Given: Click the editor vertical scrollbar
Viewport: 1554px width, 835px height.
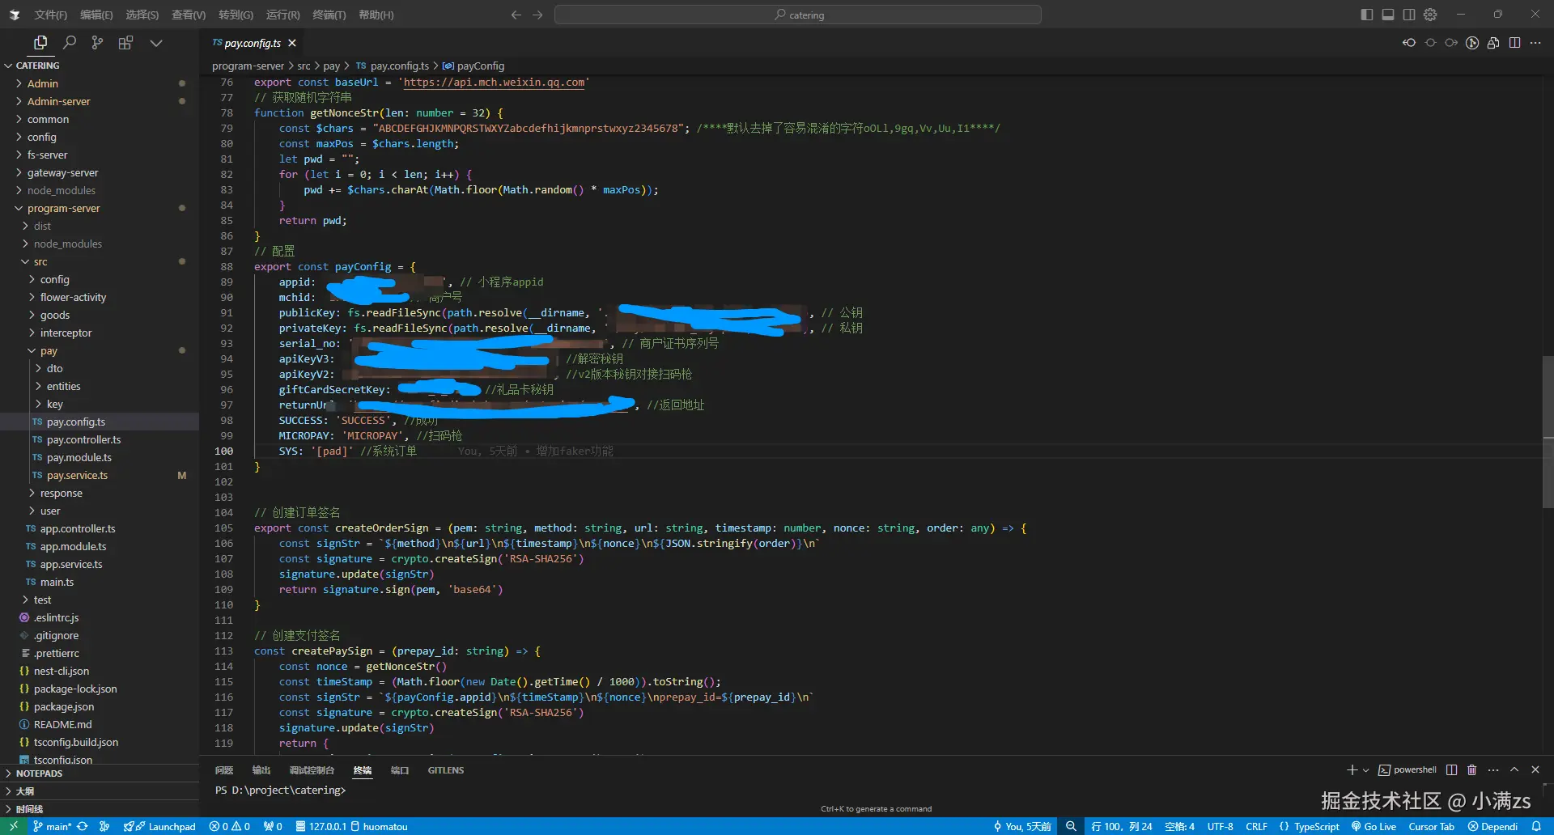Looking at the screenshot, I should pos(1548,433).
